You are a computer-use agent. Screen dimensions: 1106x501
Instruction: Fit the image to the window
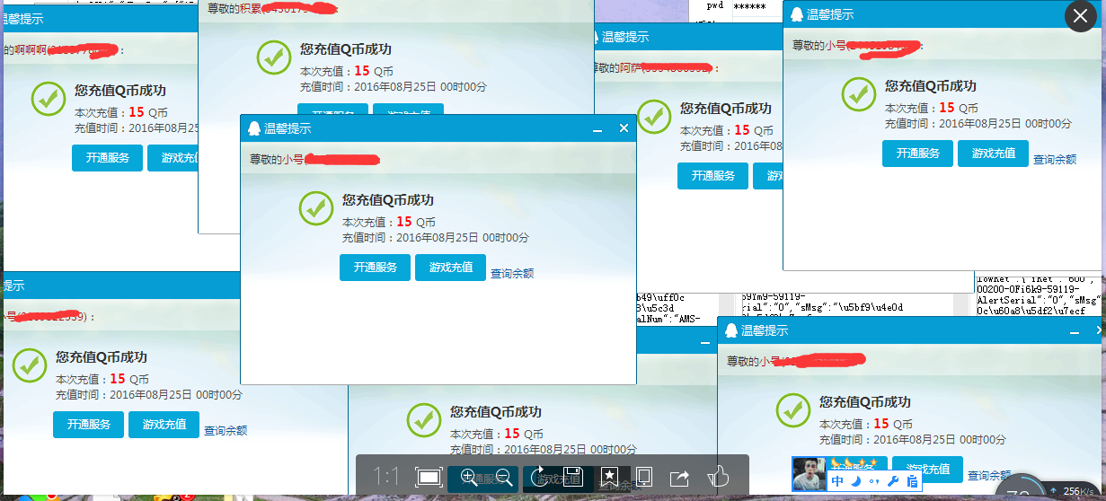click(x=429, y=477)
